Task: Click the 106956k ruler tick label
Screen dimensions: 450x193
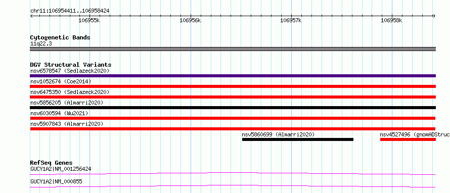Action: (190, 20)
